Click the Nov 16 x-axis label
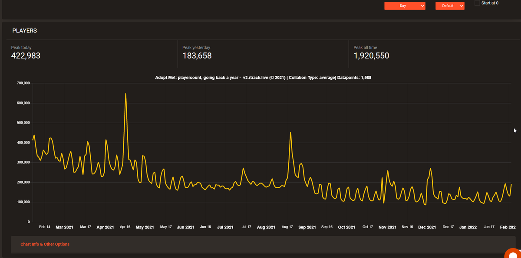 (x=408, y=227)
